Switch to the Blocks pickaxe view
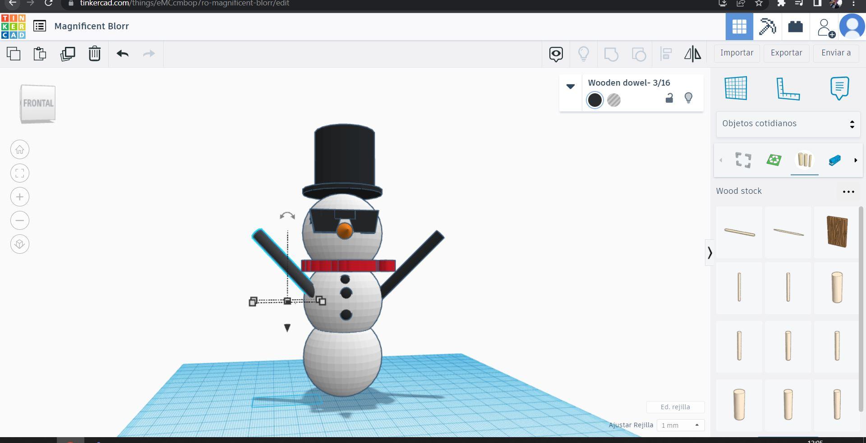 click(x=767, y=27)
